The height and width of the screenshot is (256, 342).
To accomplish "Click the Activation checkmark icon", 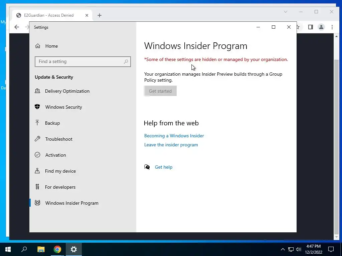I will pos(37,155).
